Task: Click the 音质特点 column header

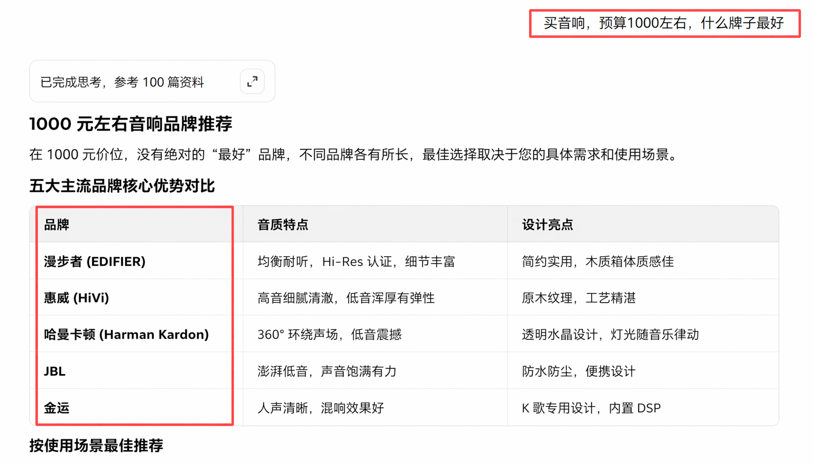Action: [375, 224]
